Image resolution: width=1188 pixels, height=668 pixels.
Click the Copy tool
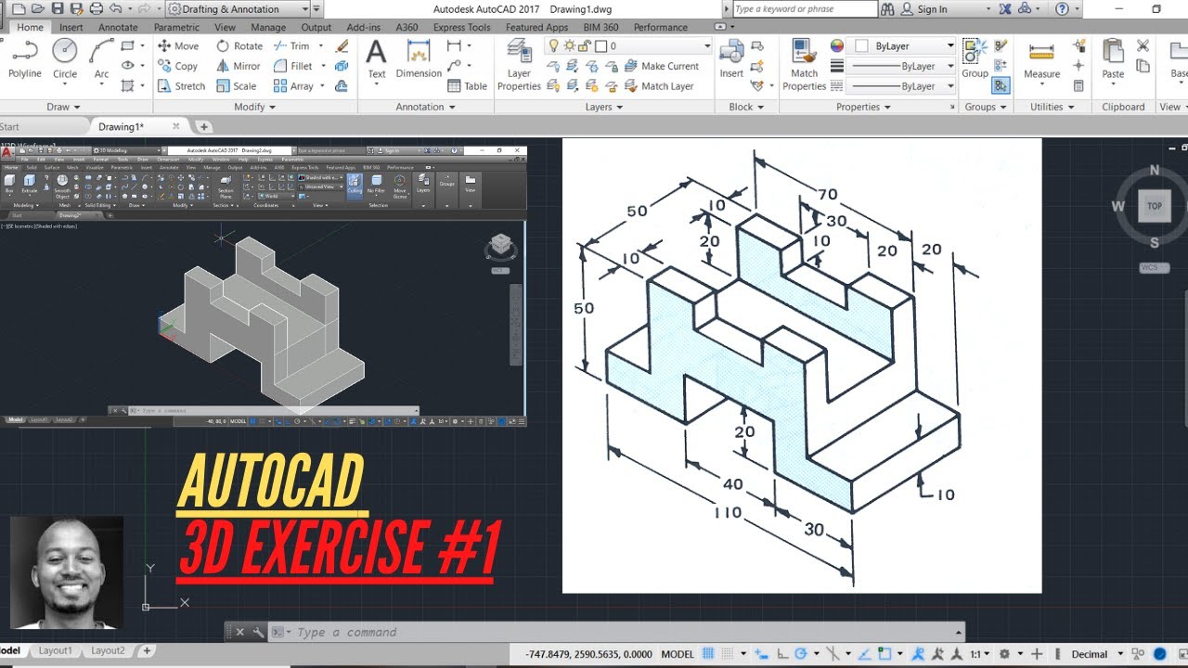pos(178,66)
